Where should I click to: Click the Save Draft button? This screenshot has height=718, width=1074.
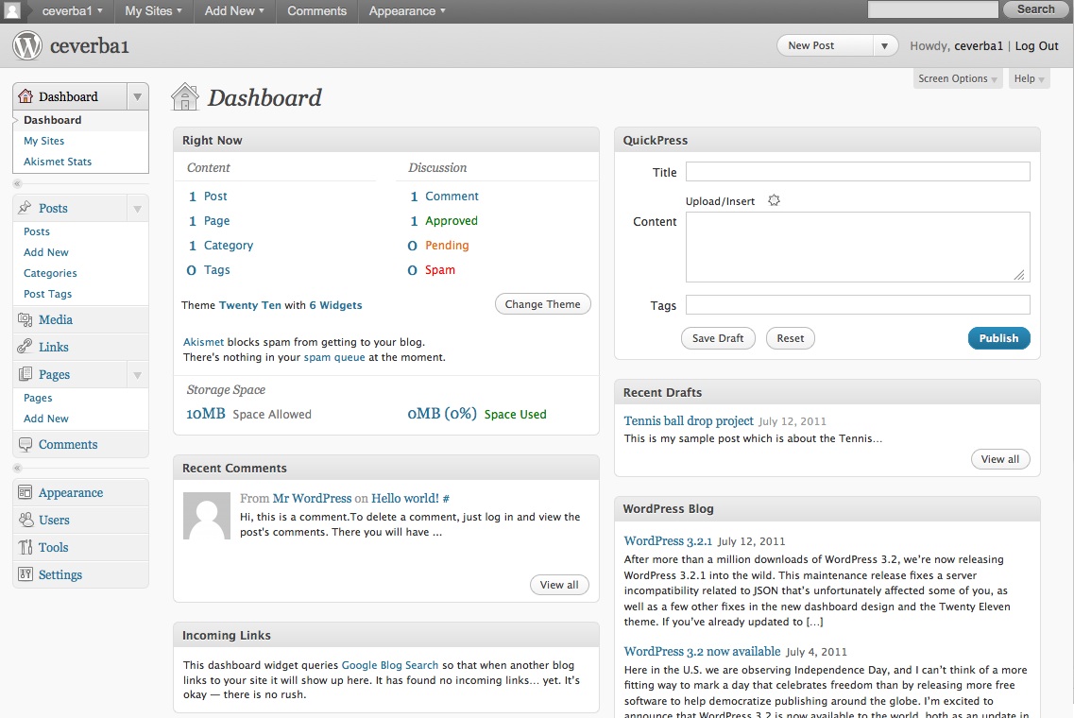coord(718,338)
